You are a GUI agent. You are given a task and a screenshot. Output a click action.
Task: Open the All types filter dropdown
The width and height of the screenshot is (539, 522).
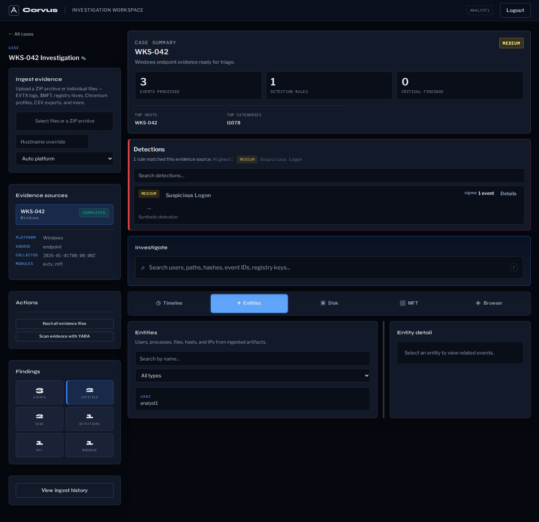(253, 375)
